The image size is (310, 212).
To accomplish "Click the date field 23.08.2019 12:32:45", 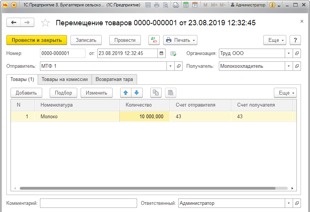I will click(x=128, y=53).
